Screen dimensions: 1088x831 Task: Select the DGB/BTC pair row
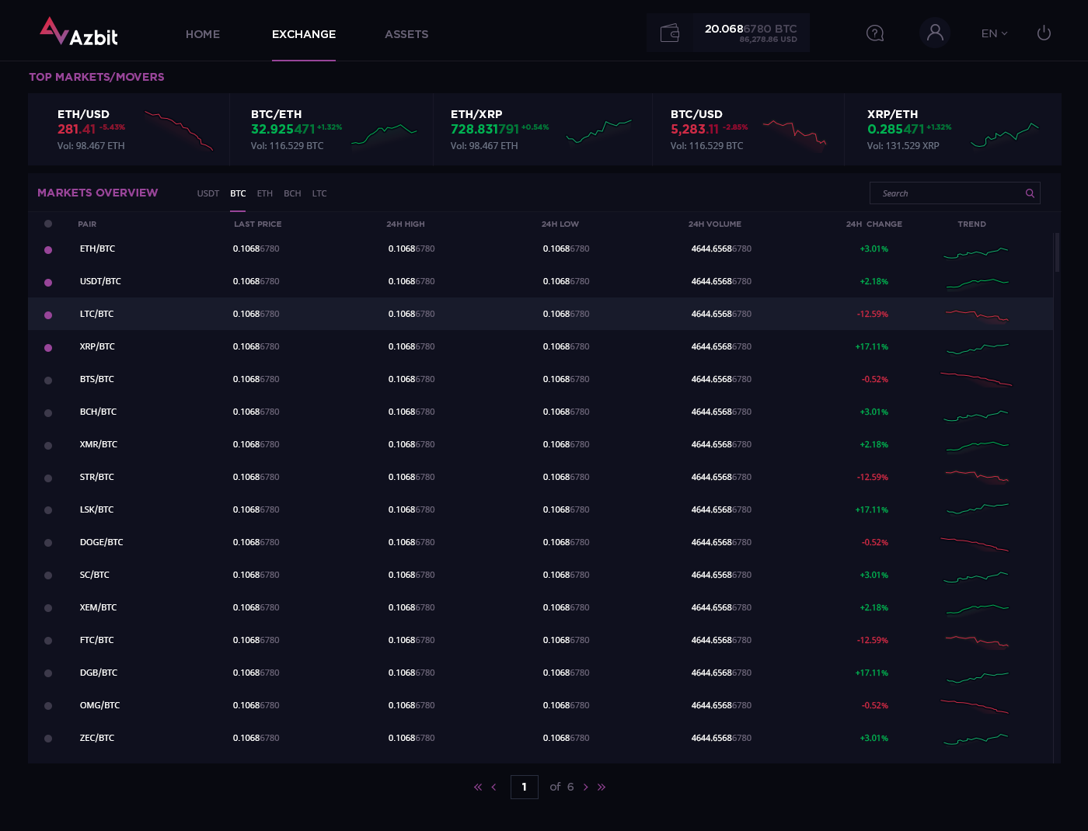point(541,673)
